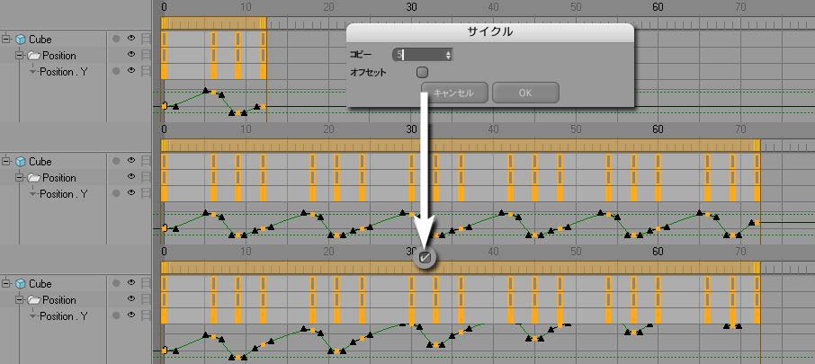Viewport: 815px width, 364px height.
Task: Select the Cube keyframe at frame 72 in middle panel
Action: click(x=757, y=162)
